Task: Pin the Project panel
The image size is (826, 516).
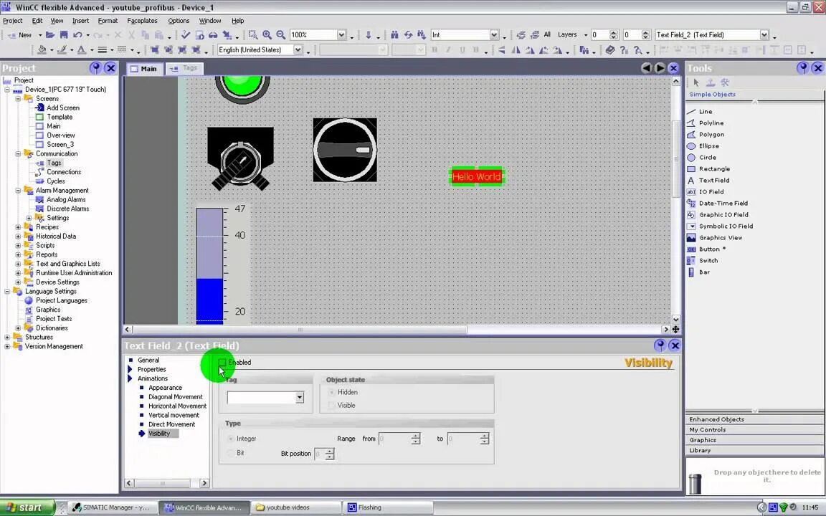Action: coord(95,68)
